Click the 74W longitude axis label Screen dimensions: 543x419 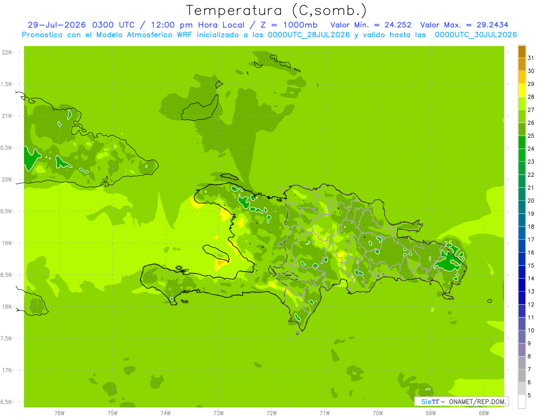165,413
